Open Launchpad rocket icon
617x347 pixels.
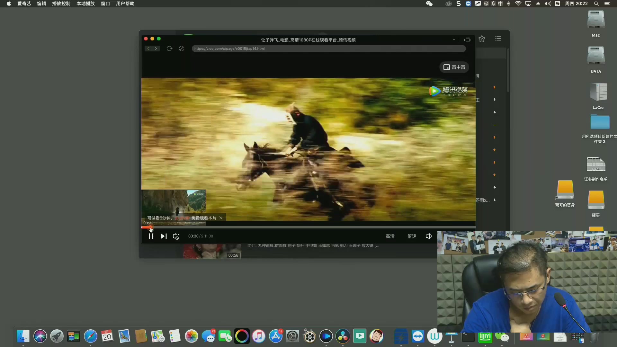coord(57,336)
